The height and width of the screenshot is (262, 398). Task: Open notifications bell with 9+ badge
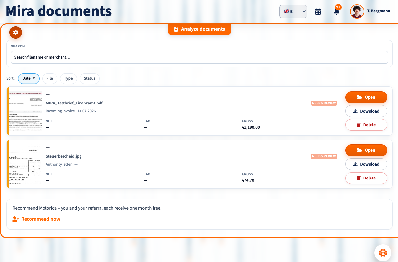tap(336, 11)
